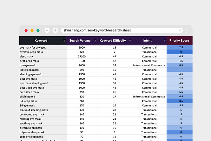Click the 'best sleep eye mask' keyword cell
The width and height of the screenshot is (211, 141).
[x=43, y=88]
